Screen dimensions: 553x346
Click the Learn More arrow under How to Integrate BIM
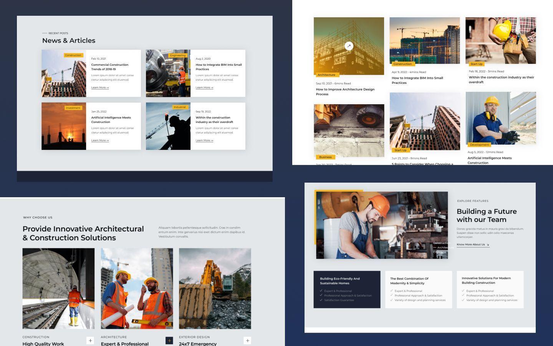212,87
